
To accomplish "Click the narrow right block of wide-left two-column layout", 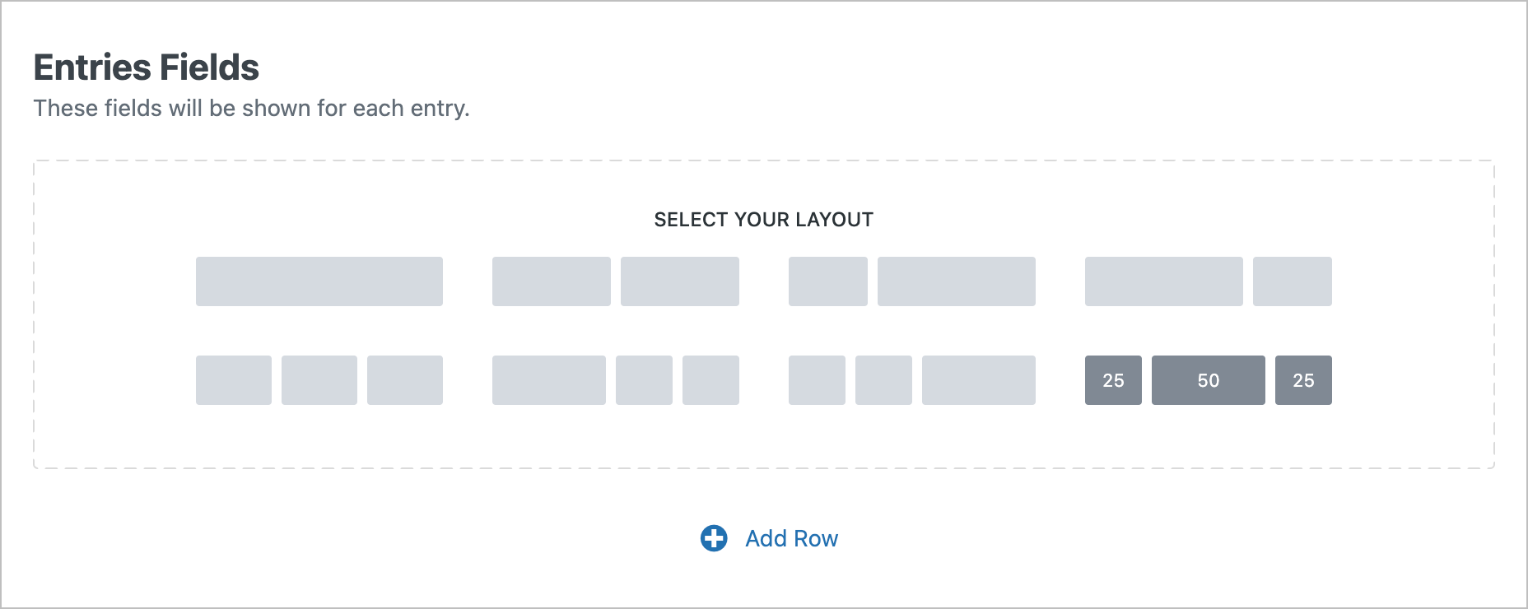I will point(1292,281).
